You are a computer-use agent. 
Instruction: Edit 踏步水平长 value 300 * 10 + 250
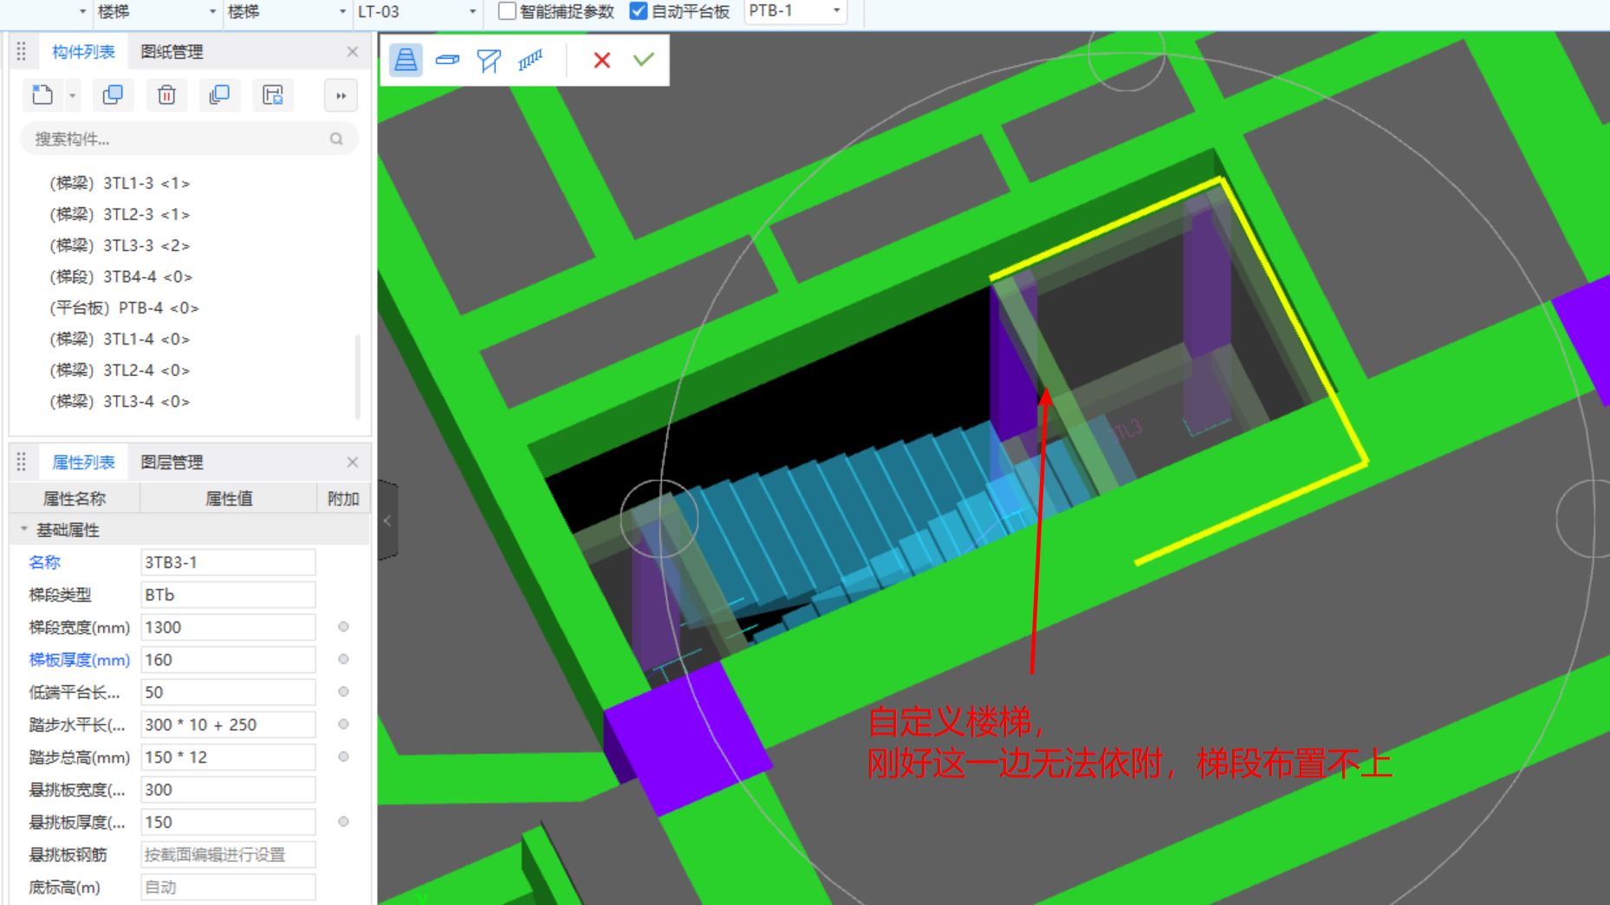[228, 725]
